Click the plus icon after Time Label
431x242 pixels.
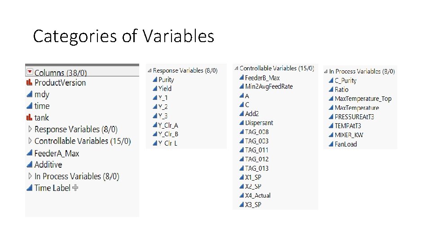(75, 188)
